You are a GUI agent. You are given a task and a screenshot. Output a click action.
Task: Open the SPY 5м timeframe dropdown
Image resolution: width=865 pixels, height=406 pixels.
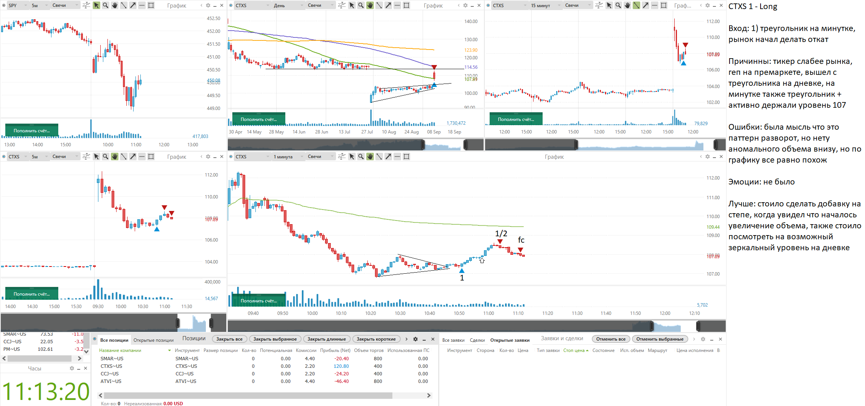click(x=39, y=5)
